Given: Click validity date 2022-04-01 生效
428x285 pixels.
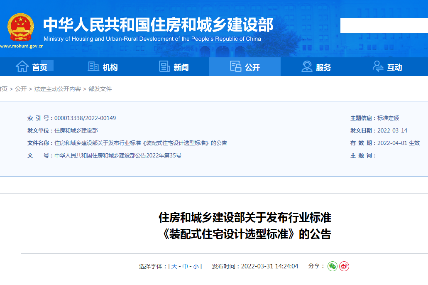Looking at the screenshot, I should 399,143.
